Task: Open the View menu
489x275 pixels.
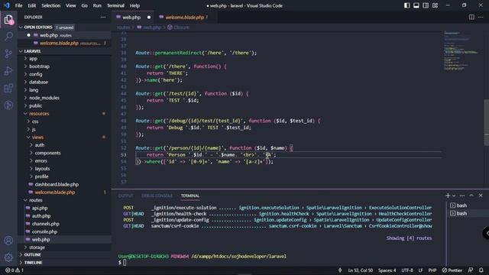Action: tap(71, 5)
